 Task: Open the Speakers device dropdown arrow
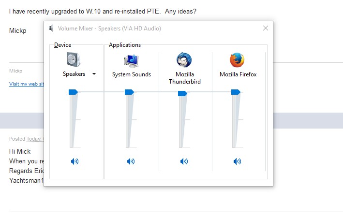point(94,74)
